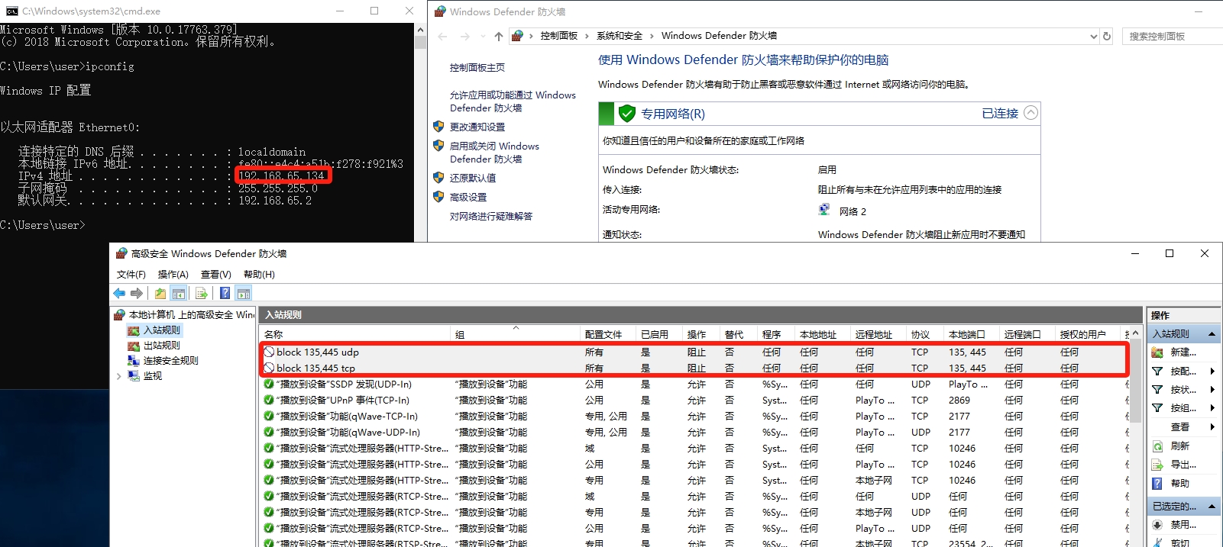This screenshot has height=547, width=1223.
Task: Click Up arrow in control panel navigation
Action: pos(499,36)
